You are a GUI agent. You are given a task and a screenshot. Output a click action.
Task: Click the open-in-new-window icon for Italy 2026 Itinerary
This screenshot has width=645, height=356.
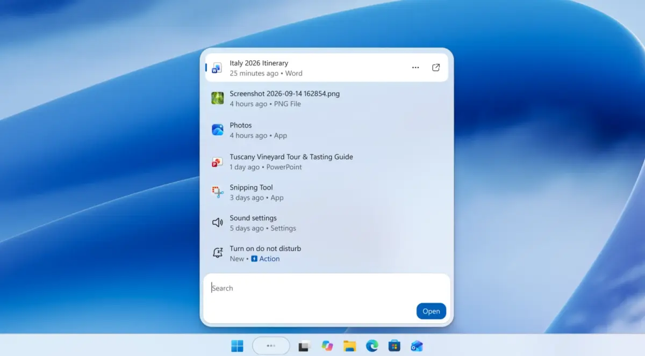click(x=436, y=68)
